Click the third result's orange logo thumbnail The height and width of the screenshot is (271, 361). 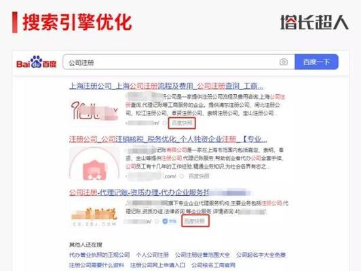click(x=94, y=216)
